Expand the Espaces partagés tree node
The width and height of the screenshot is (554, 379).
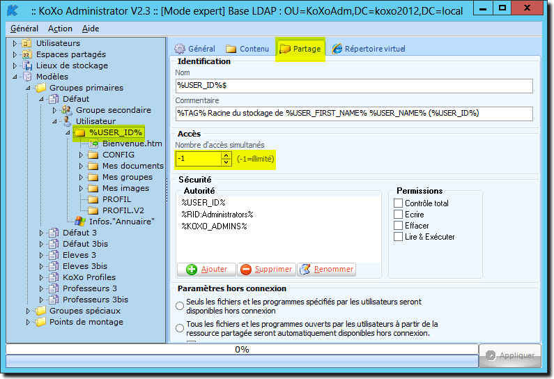(15, 55)
